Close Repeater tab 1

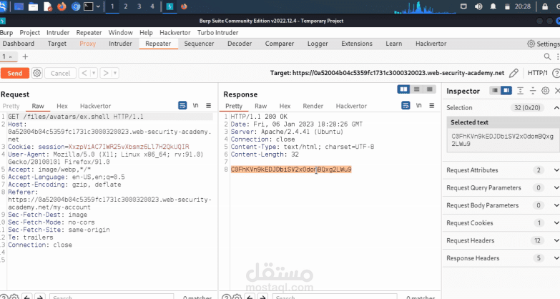[10, 57]
